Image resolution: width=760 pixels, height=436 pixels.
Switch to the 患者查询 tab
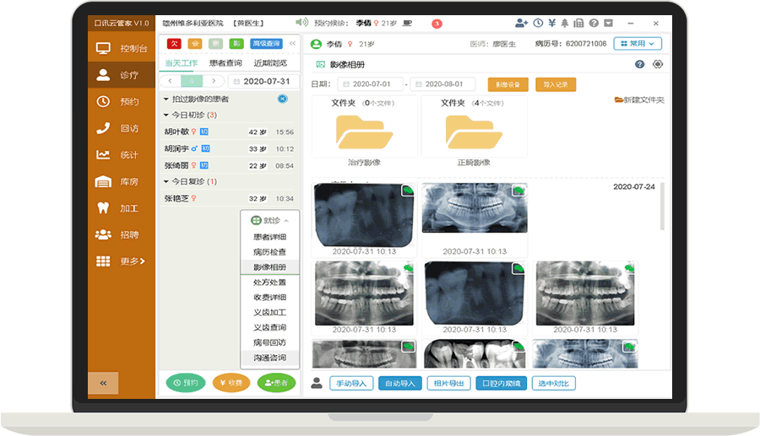225,63
